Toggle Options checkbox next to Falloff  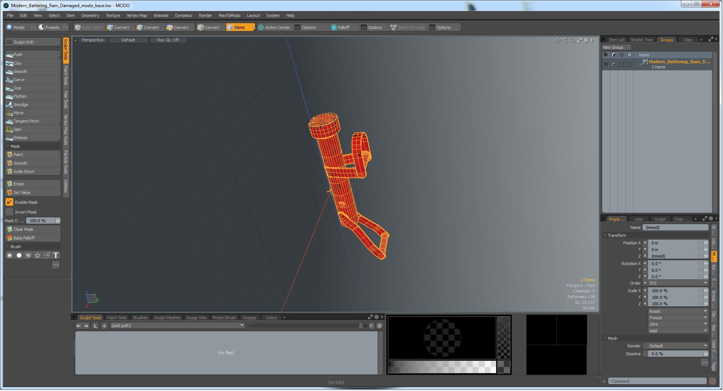coord(364,27)
